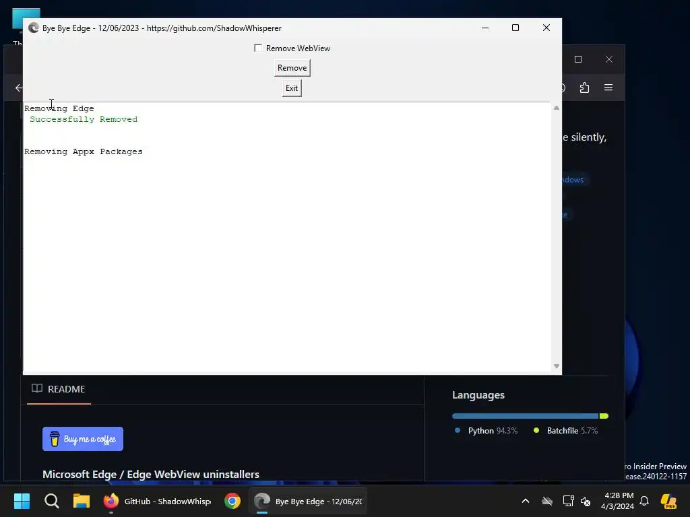690x517 pixels.
Task: Open File Explorer from the taskbar
Action: coord(82,501)
